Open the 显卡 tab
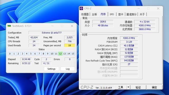The width and height of the screenshot is (169, 95). (121, 14)
